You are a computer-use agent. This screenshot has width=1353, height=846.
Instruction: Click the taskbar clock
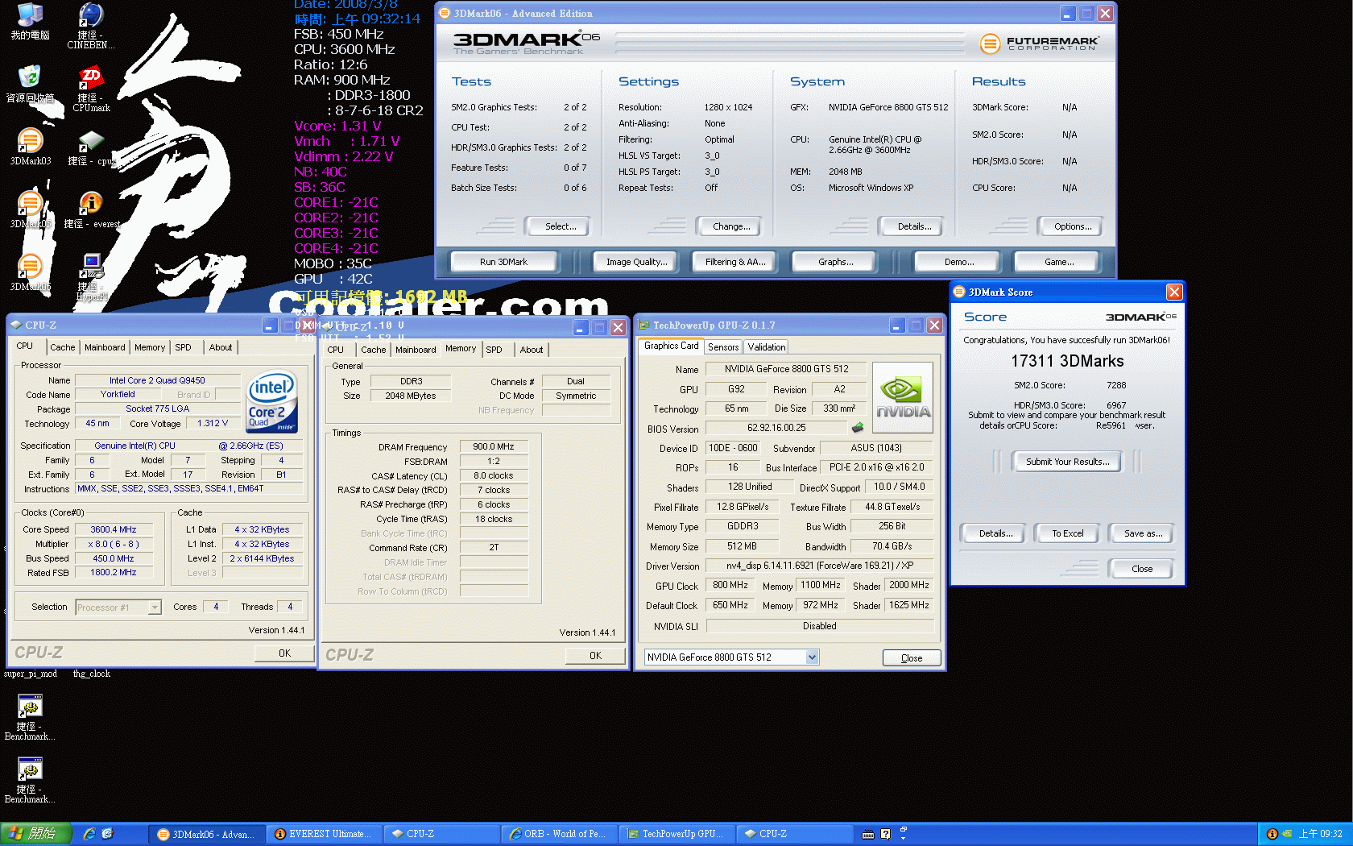[x=1321, y=834]
